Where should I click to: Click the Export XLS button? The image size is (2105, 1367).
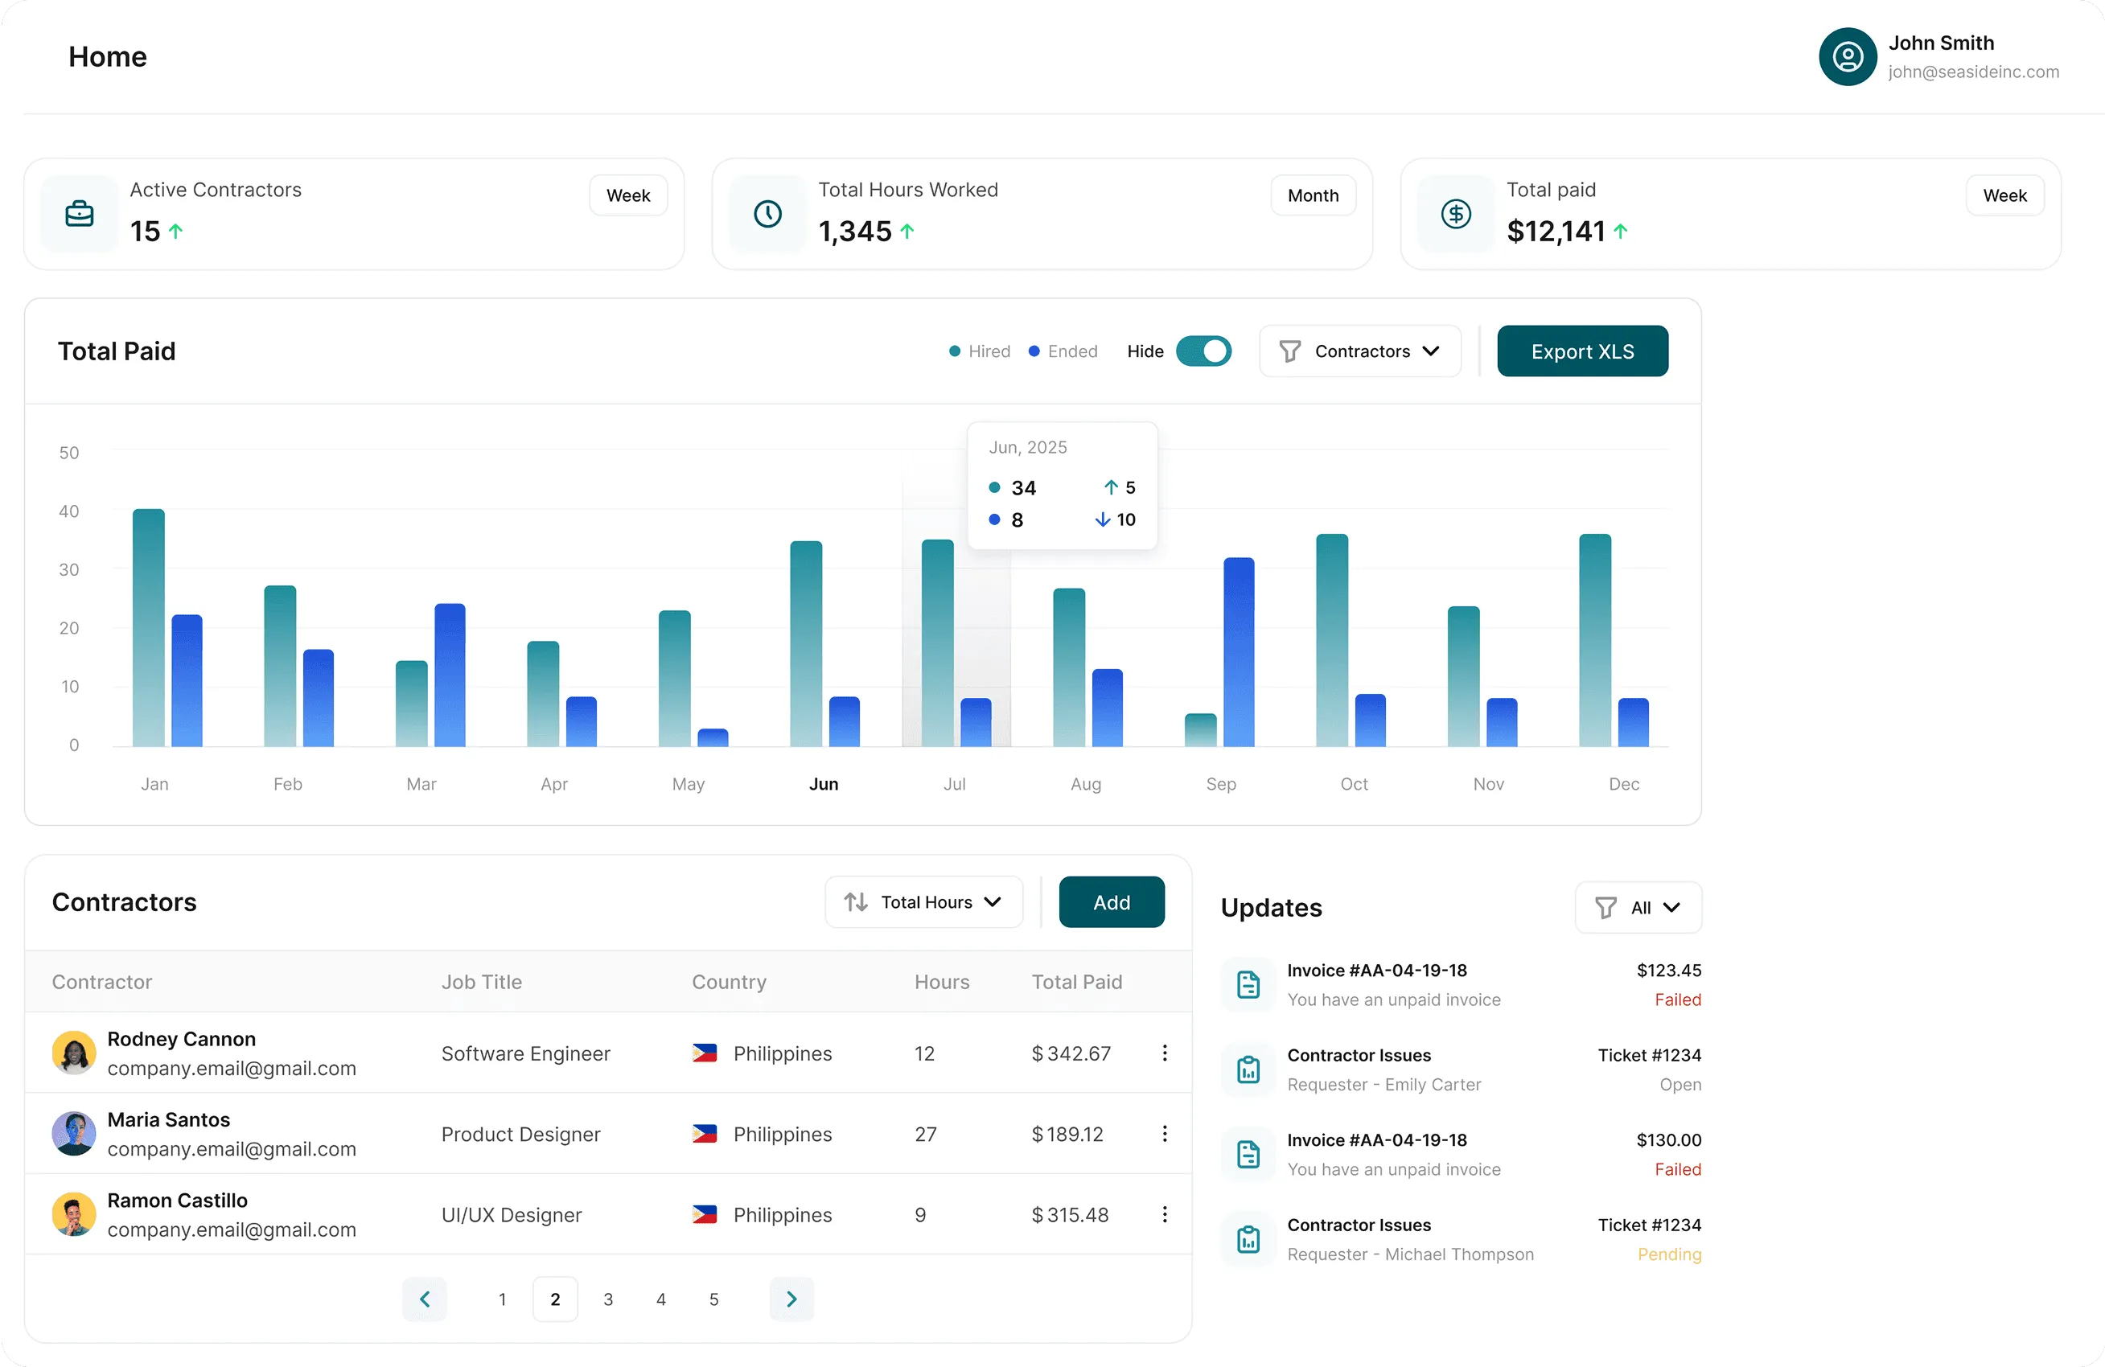pyautogui.click(x=1581, y=351)
